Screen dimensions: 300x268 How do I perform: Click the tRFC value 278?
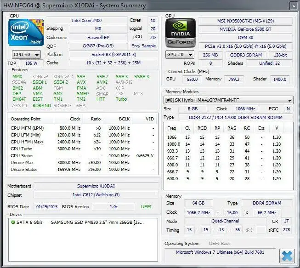[286, 230]
